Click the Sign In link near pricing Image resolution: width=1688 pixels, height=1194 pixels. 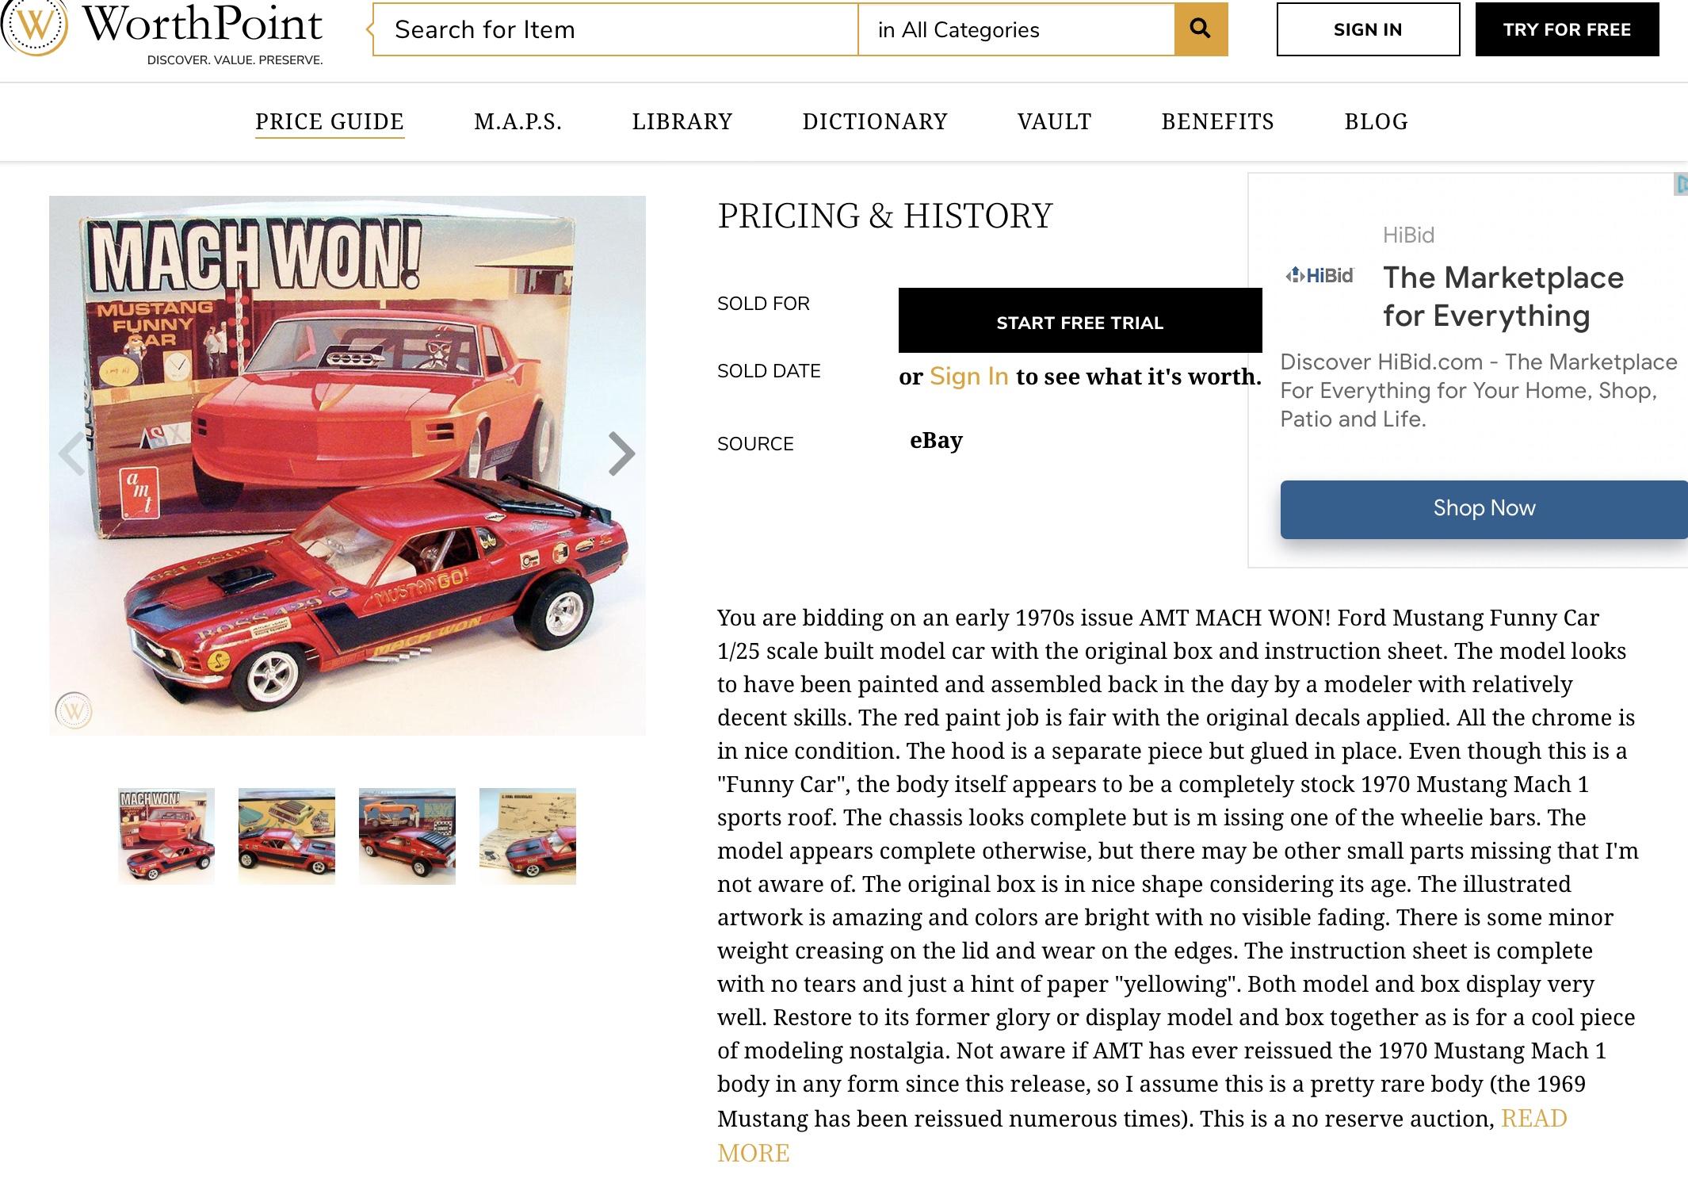pos(968,377)
